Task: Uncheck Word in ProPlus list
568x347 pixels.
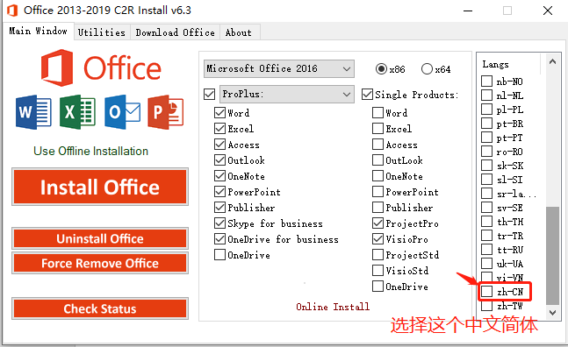Action: (x=219, y=113)
